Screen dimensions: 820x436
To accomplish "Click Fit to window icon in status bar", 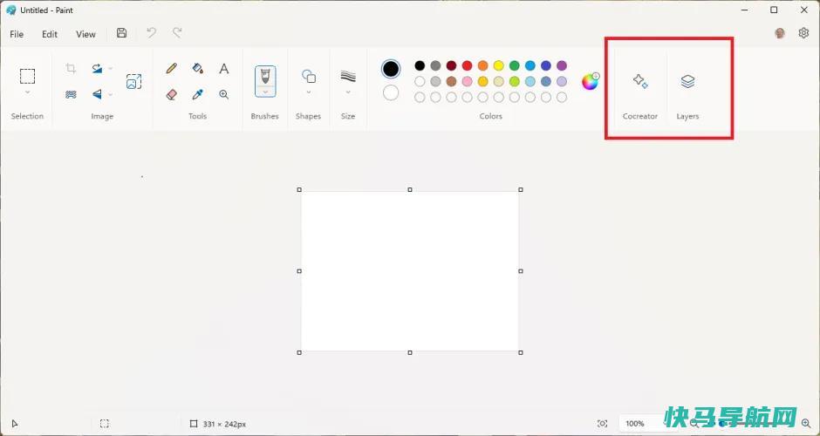I will 603,424.
